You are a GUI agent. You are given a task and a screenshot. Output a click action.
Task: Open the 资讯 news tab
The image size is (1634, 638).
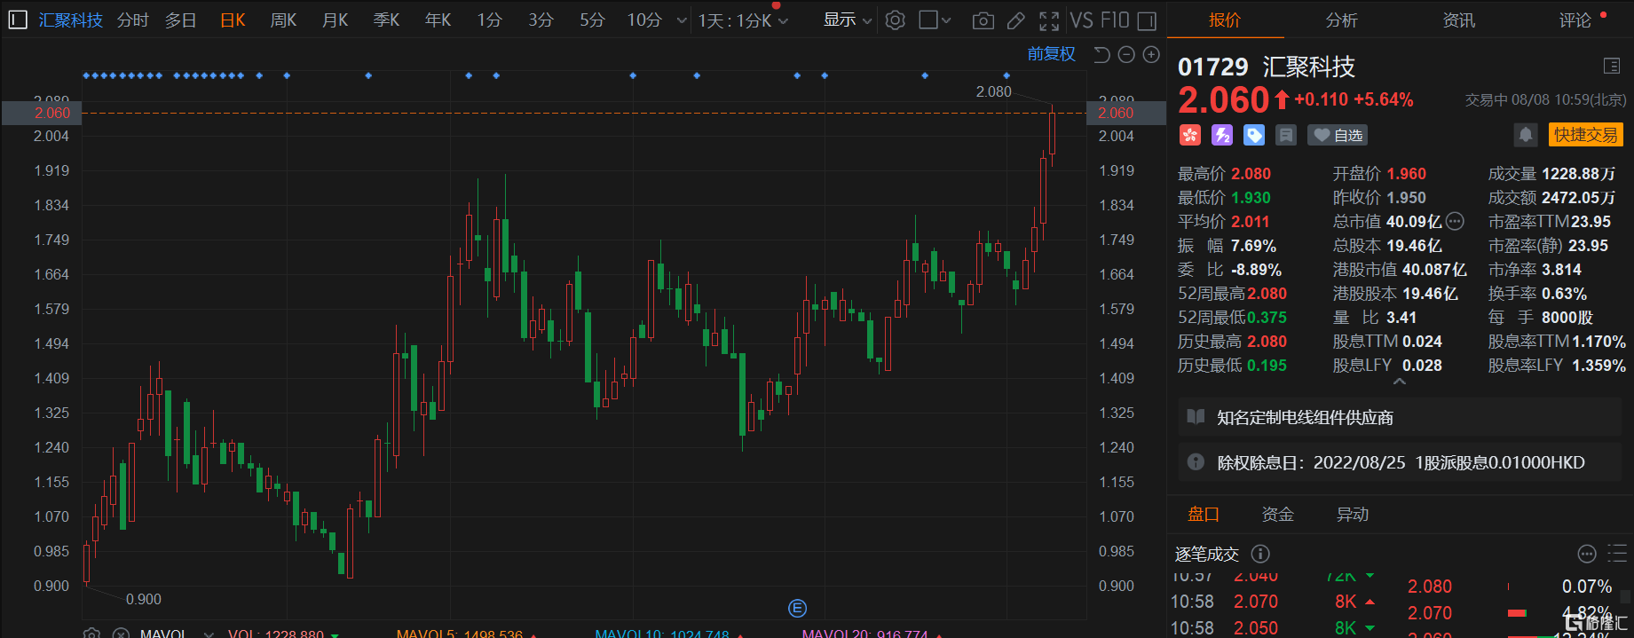pos(1459,20)
